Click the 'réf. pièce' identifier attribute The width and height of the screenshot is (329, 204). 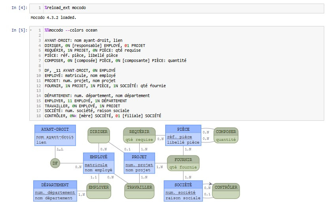[180, 137]
